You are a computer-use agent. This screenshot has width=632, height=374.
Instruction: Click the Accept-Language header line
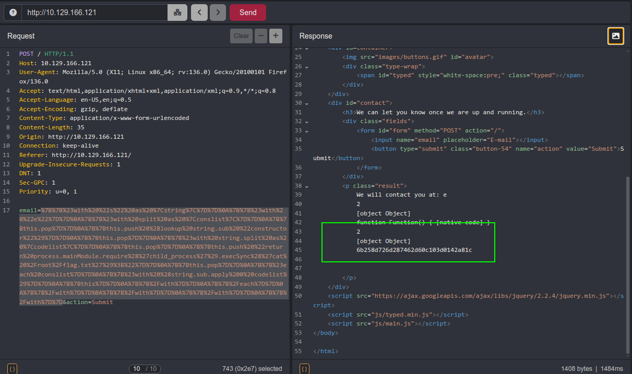coord(75,100)
